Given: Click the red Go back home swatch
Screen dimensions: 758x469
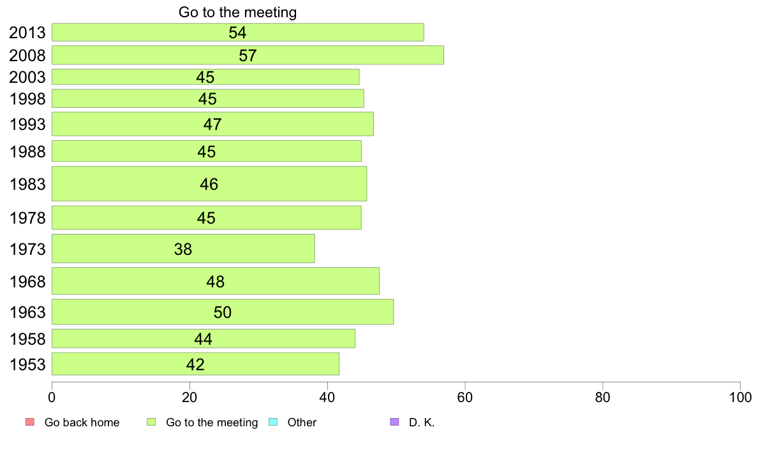Looking at the screenshot, I should (x=30, y=422).
